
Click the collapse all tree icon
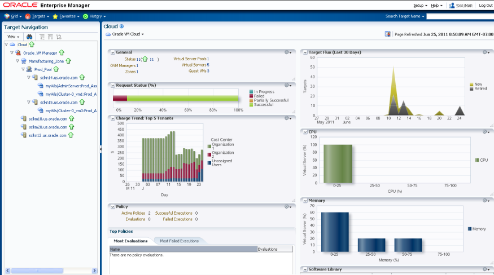(50, 37)
